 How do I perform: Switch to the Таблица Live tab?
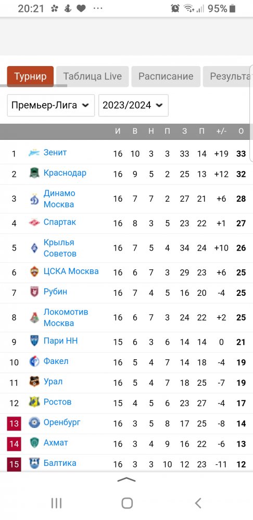coord(92,76)
